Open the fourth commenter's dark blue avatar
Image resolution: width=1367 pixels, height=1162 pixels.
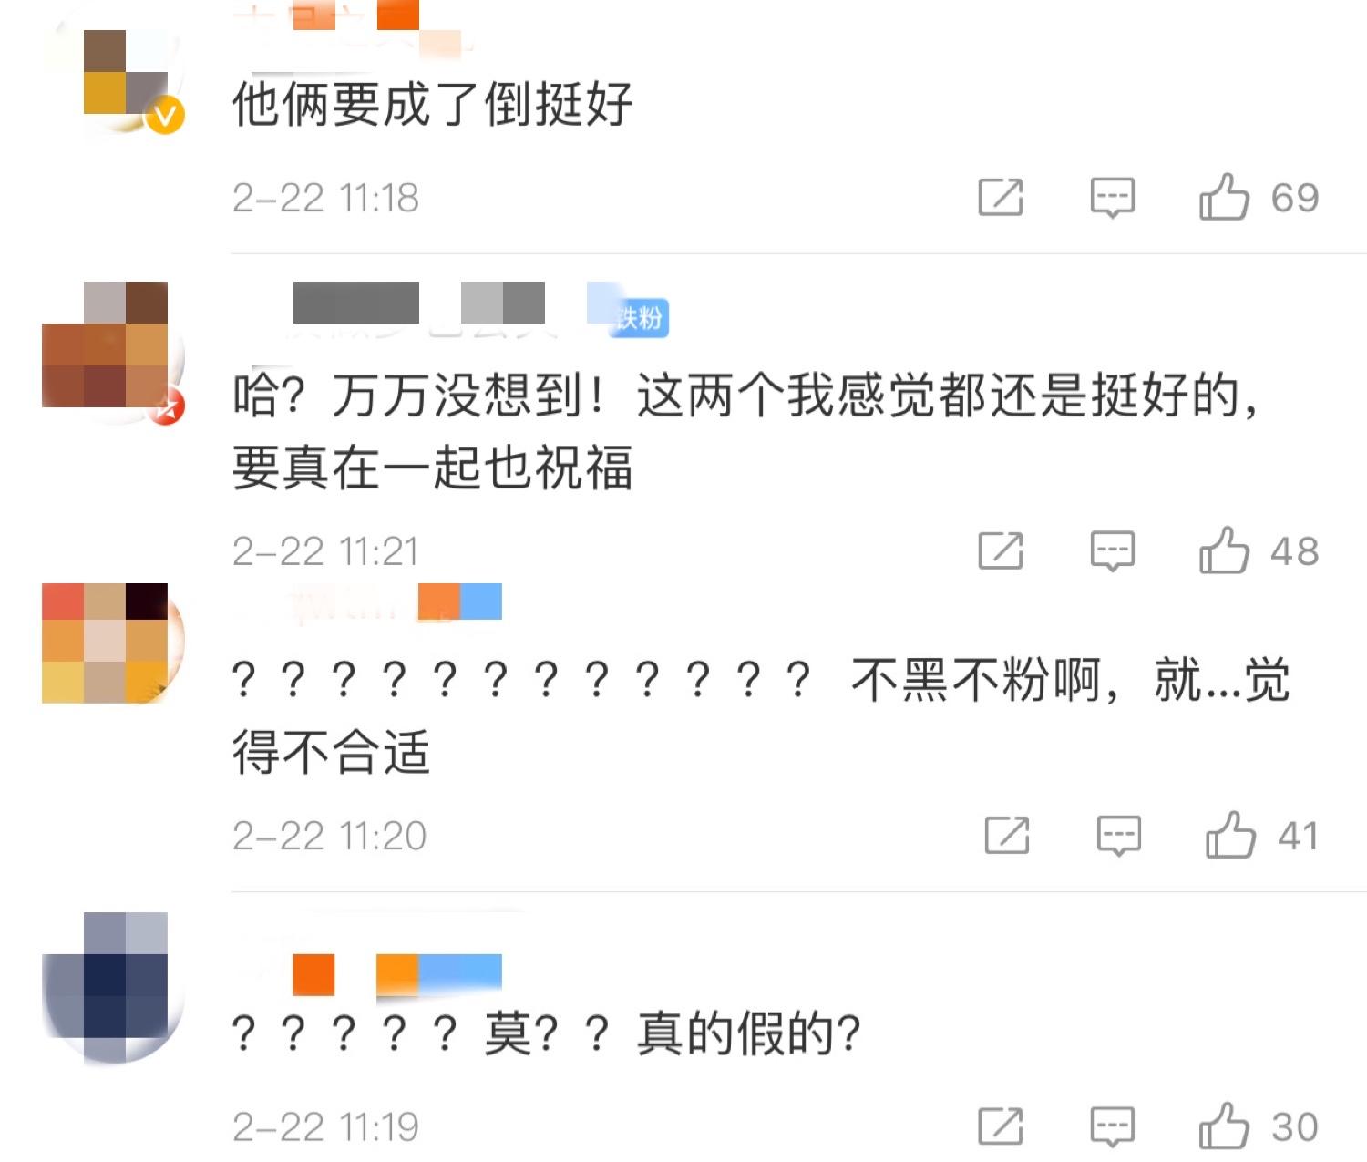(x=114, y=988)
